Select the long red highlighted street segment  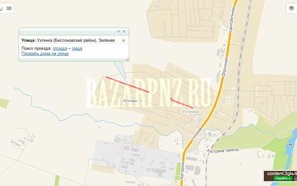(128, 84)
